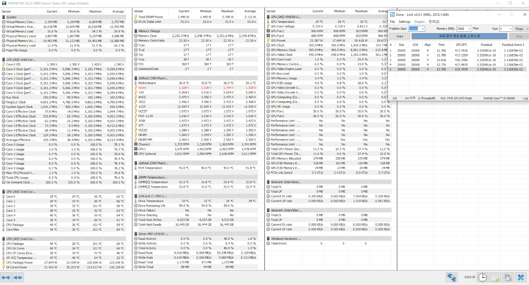Image resolution: width=529 pixels, height=285 pixels.
Task: Click the LinX app icon in its title bar
Action: (392, 15)
